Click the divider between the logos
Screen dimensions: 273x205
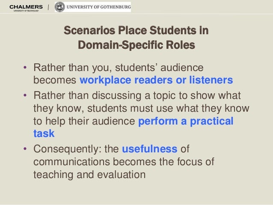click(x=48, y=7)
